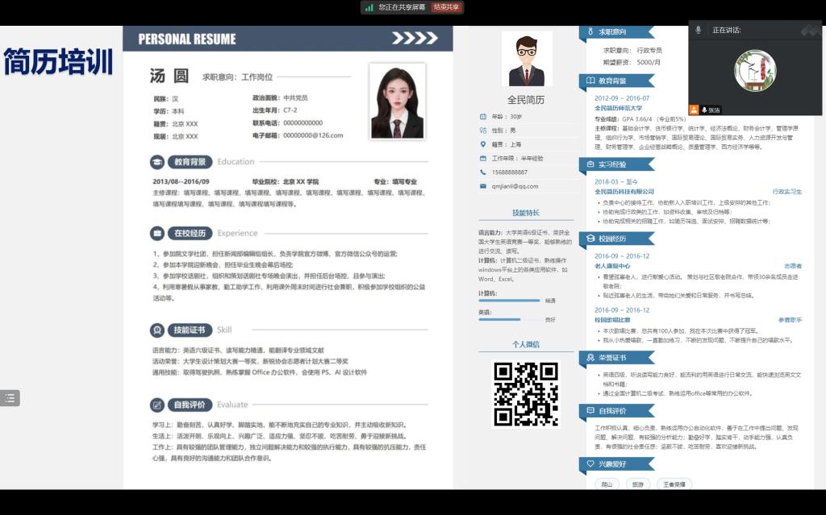Click the qmjianli@qq.com email address
The image size is (826, 515).
click(x=515, y=186)
